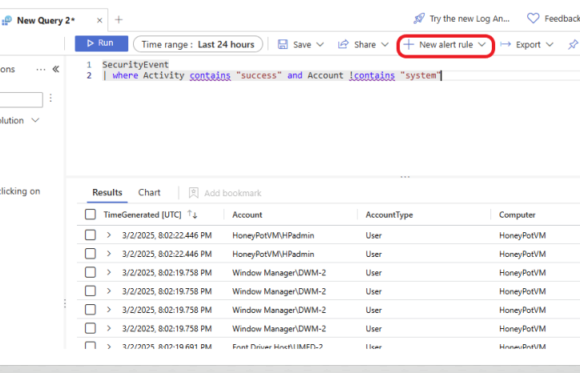Open the Time range Last 24 hours picker
Screen dimensions: 580x373
[x=198, y=44]
